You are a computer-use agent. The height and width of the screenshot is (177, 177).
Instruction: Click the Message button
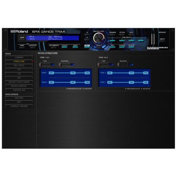(162, 32)
